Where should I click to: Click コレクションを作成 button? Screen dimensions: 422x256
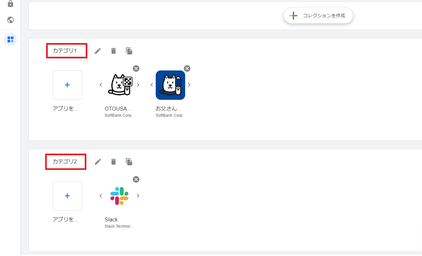coord(318,16)
